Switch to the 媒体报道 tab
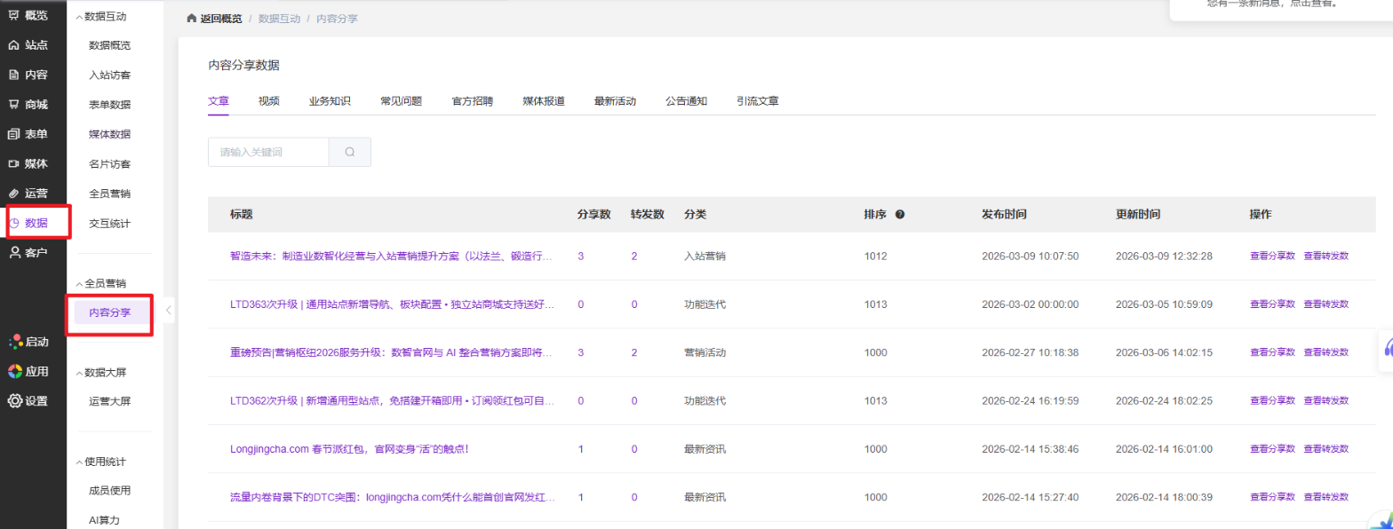Image resolution: width=1393 pixels, height=529 pixels. click(544, 100)
